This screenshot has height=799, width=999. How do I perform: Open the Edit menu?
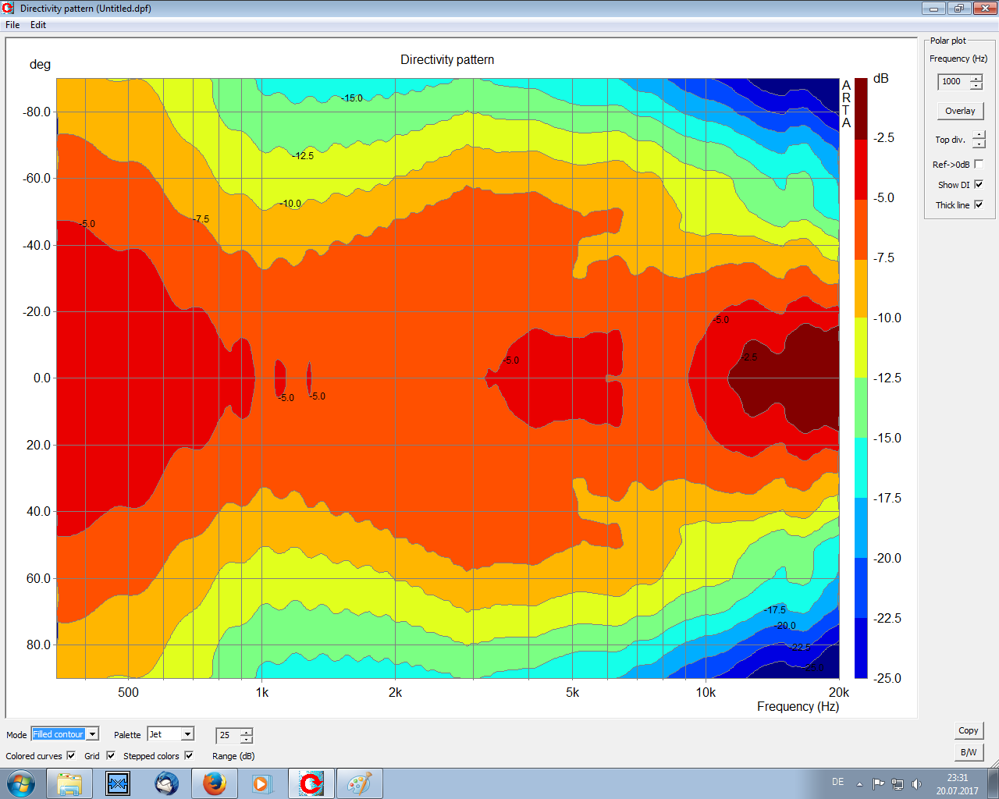coord(38,25)
